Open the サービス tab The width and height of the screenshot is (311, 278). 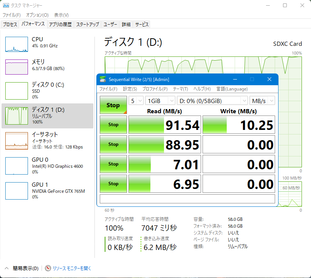pos(142,25)
